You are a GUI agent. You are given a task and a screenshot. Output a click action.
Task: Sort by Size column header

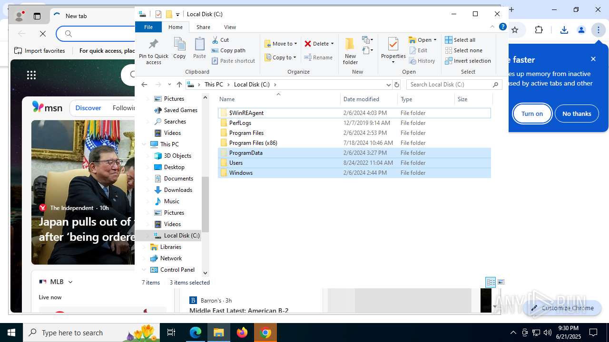[x=473, y=99]
